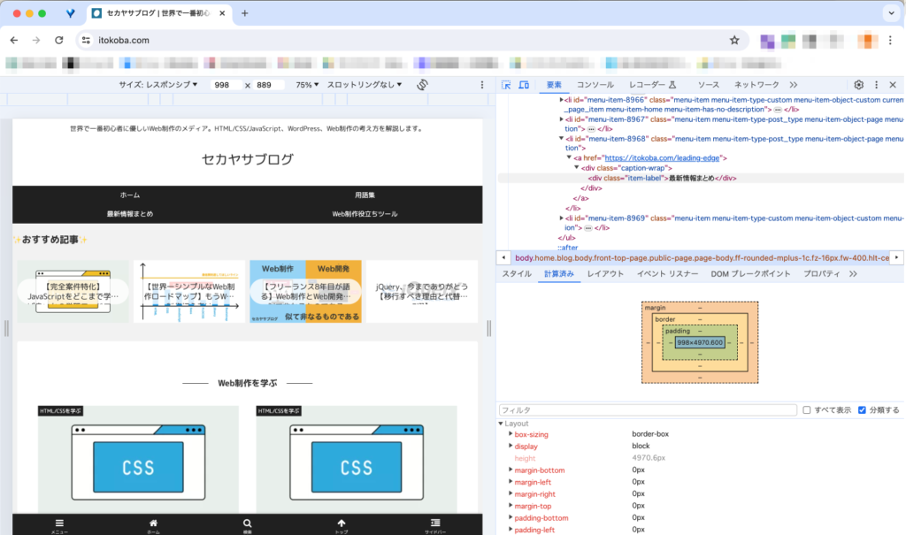Click the フィルタ input field
This screenshot has width=906, height=535.
click(646, 410)
